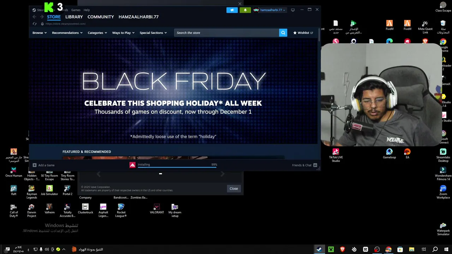The image size is (452, 254).
Task: Show hidden system tray icons chevron
Action: click(x=64, y=249)
